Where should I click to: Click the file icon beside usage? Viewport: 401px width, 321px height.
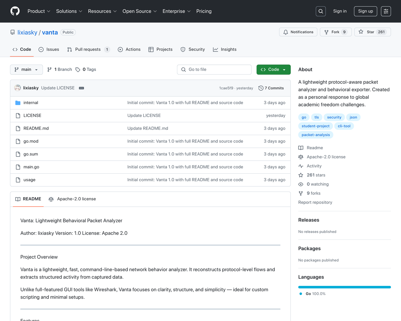[x=18, y=180]
